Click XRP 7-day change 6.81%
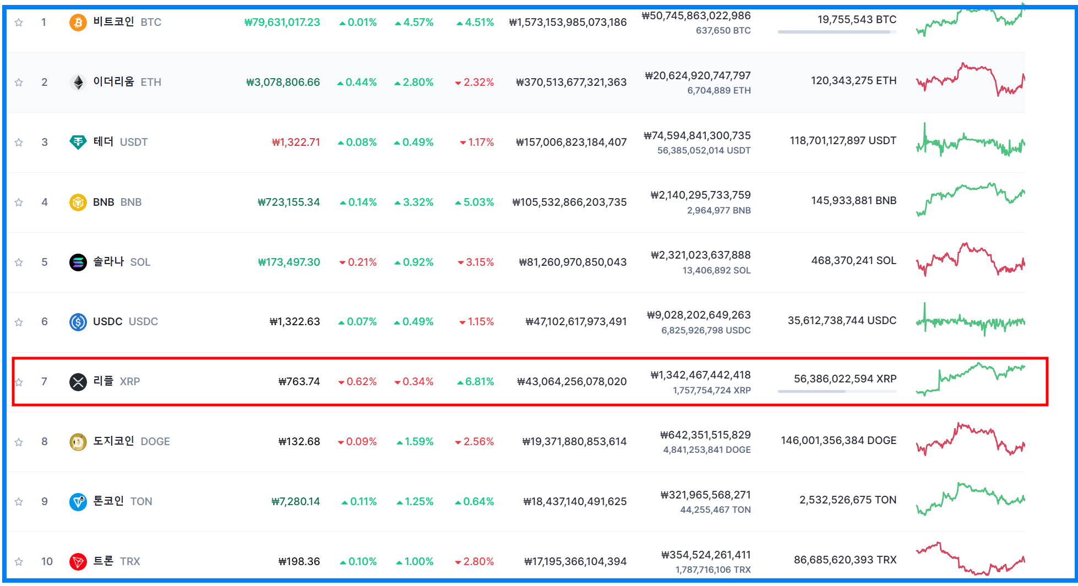Viewport: 1078px width, 586px height. tap(476, 382)
